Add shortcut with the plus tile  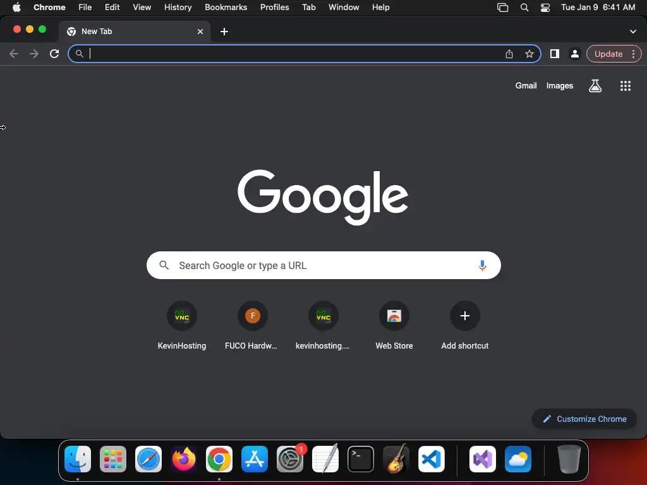point(464,326)
